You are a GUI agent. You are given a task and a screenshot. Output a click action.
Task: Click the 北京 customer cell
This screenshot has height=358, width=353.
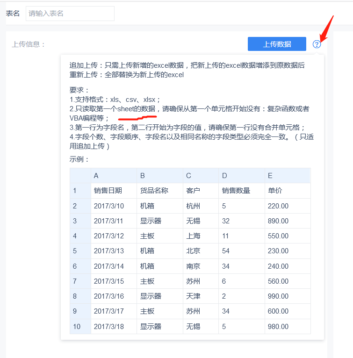(x=201, y=251)
